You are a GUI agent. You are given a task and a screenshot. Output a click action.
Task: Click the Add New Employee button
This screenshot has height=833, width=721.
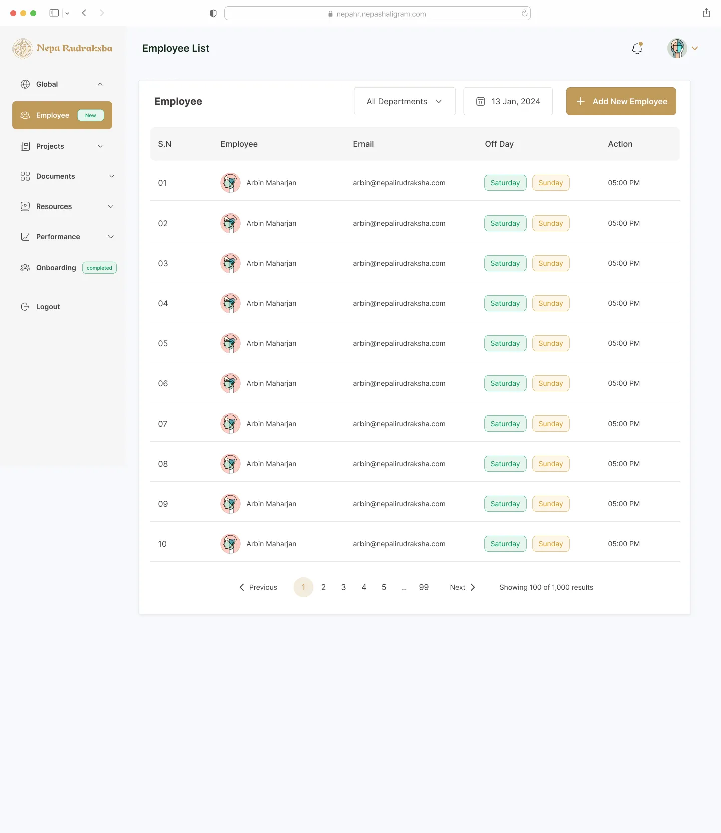click(621, 101)
